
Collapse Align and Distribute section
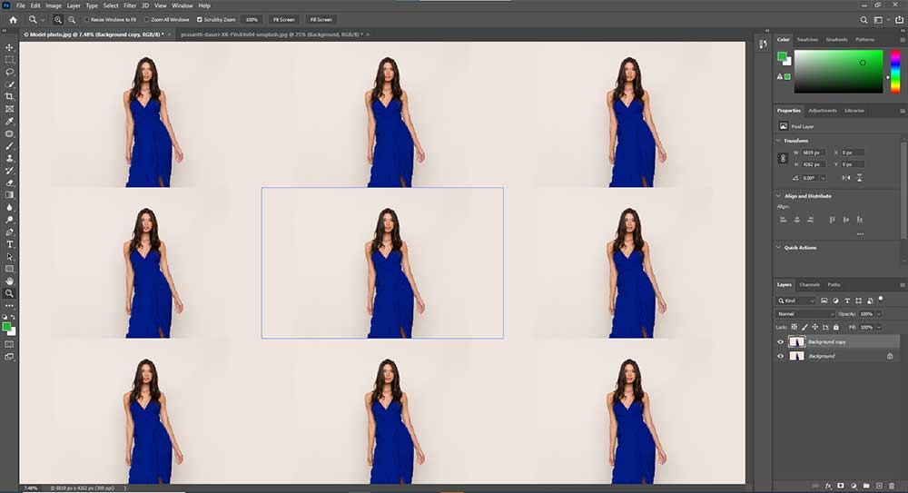click(x=778, y=196)
